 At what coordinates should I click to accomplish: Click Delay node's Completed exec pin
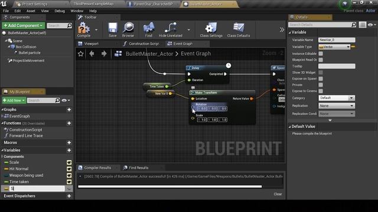pos(225,74)
